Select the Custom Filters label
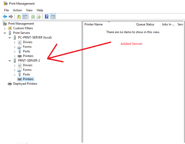Screen dimensions: 185x144 pyautogui.click(x=23, y=28)
